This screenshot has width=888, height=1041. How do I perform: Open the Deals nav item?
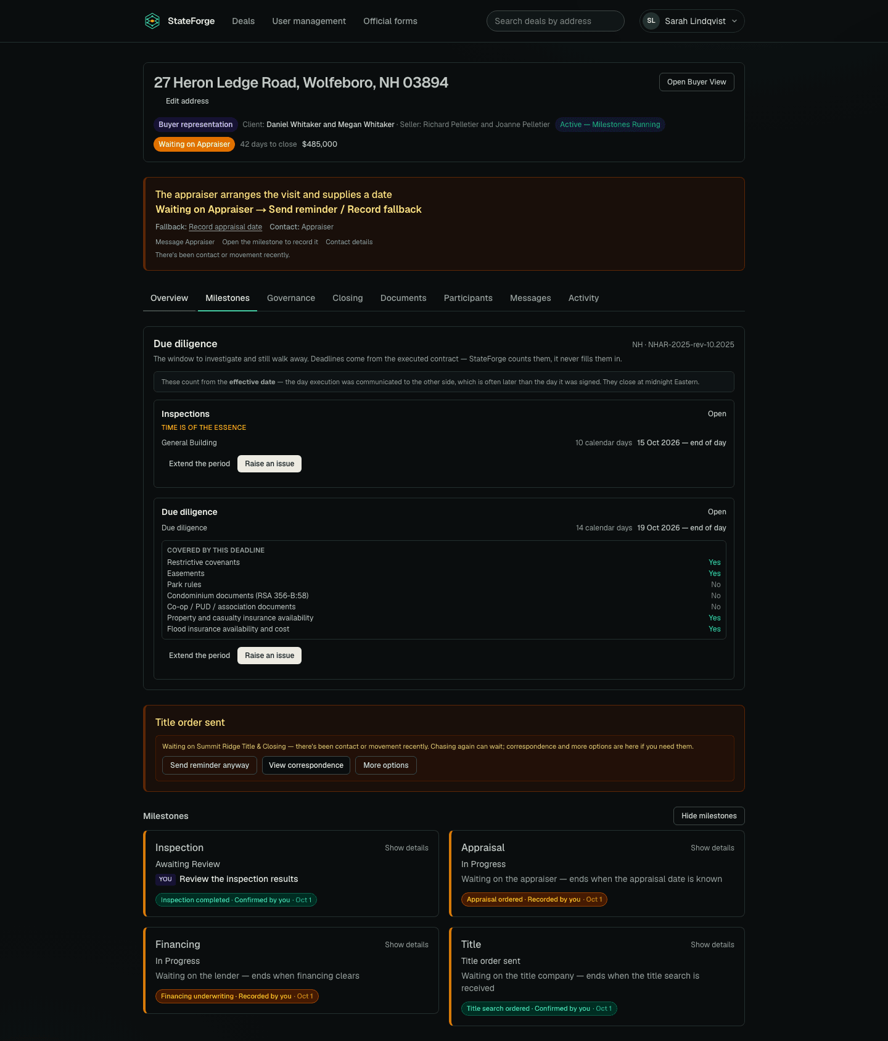point(243,21)
